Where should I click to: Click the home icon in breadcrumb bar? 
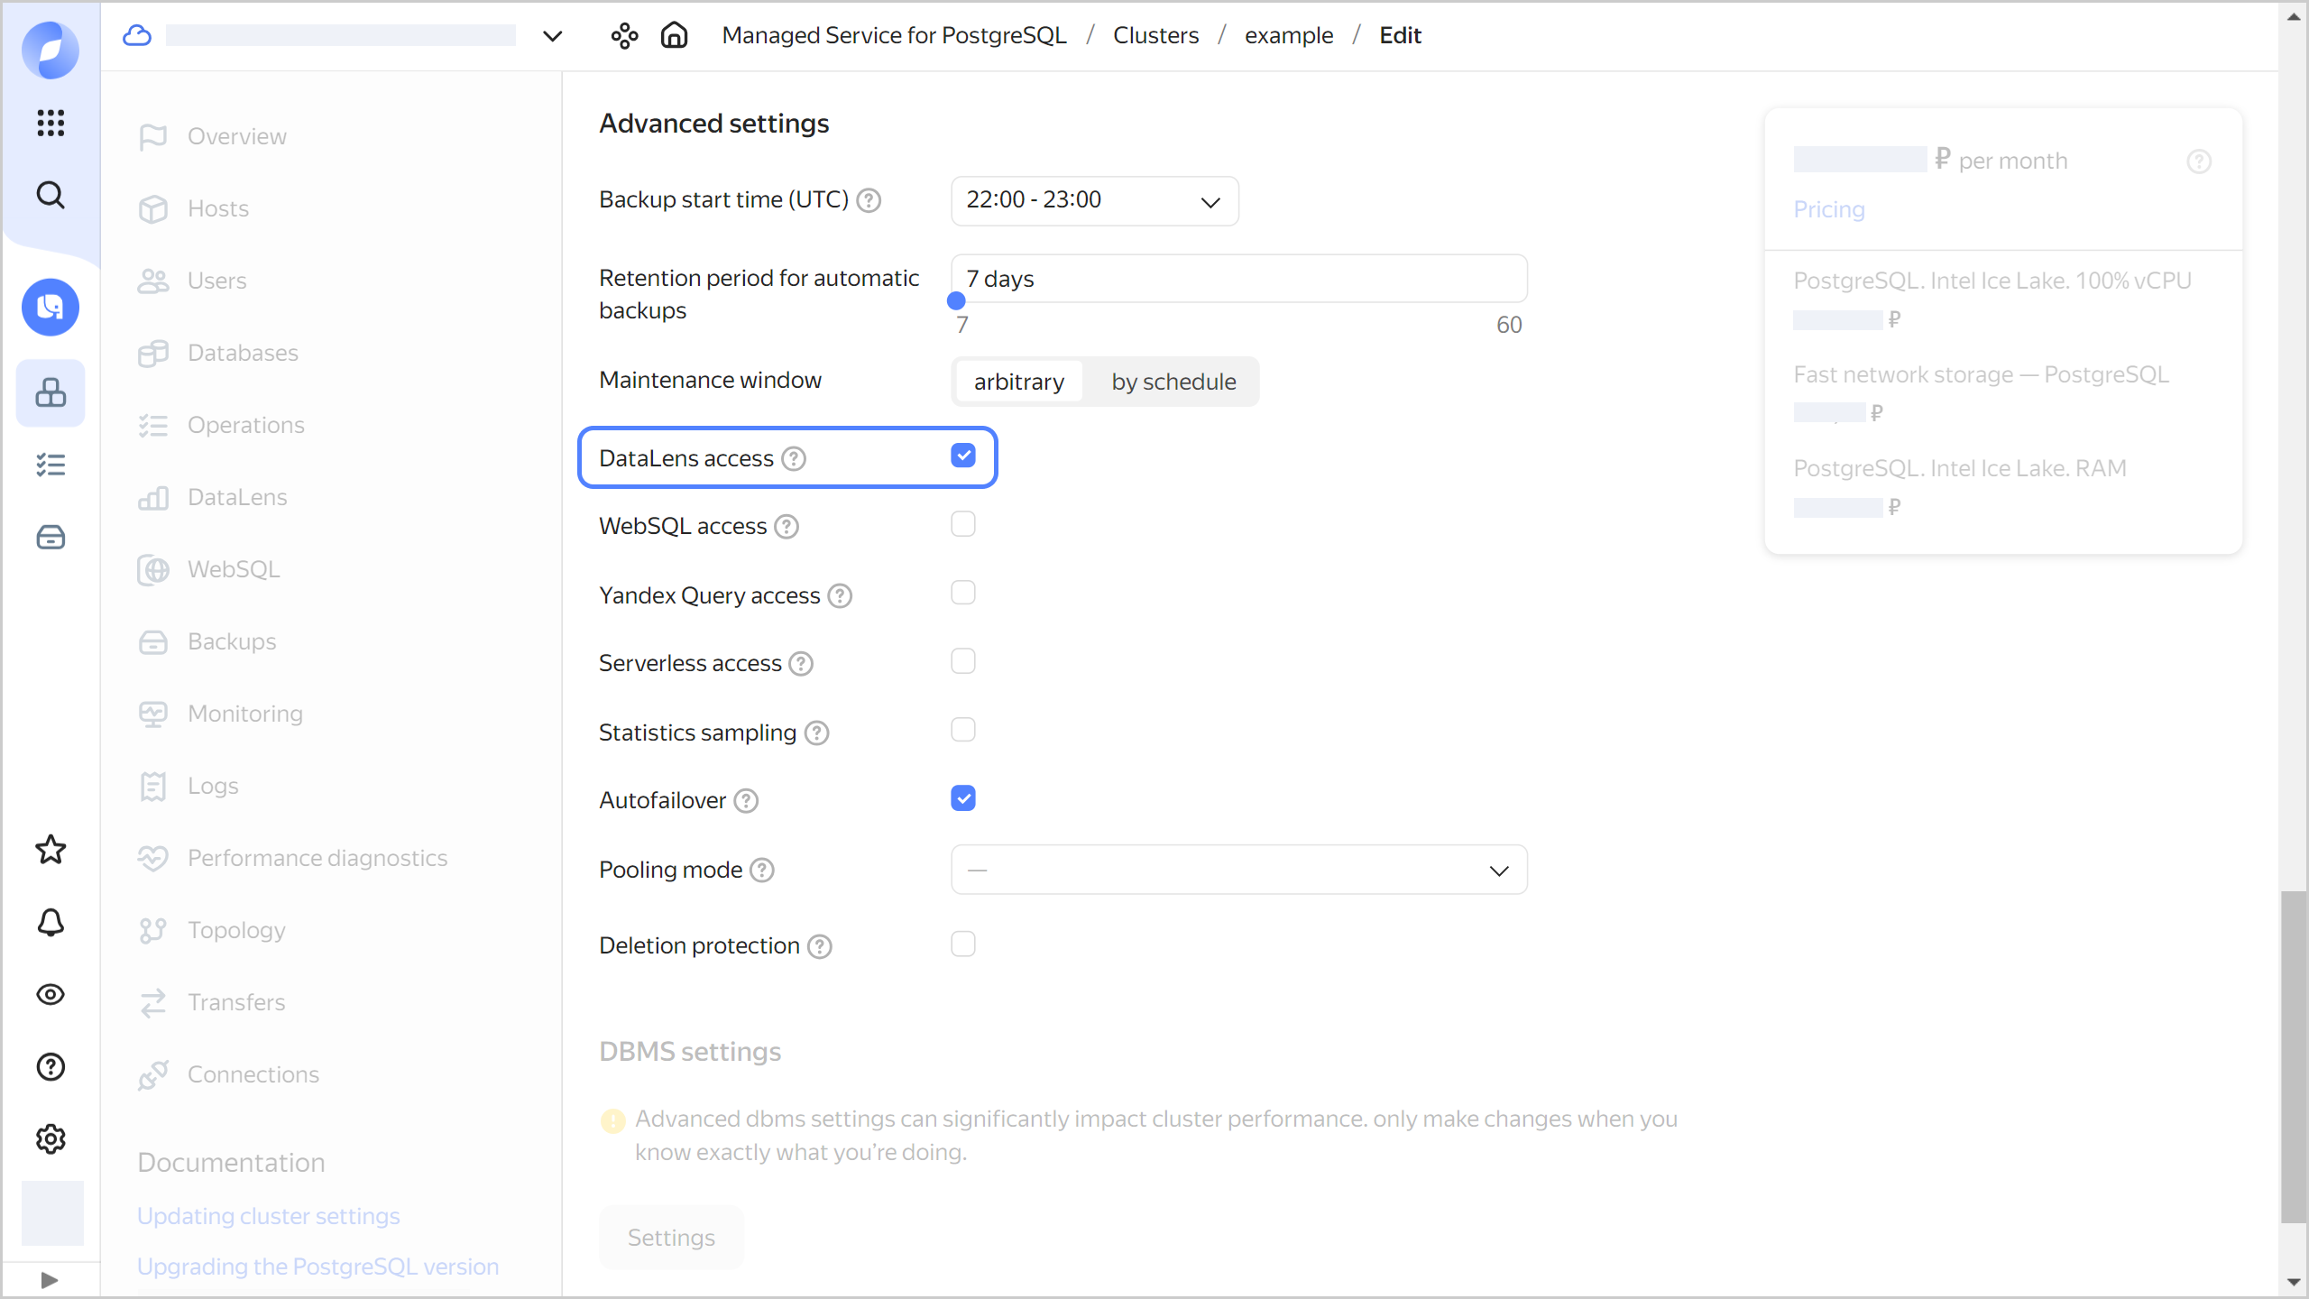pos(674,35)
